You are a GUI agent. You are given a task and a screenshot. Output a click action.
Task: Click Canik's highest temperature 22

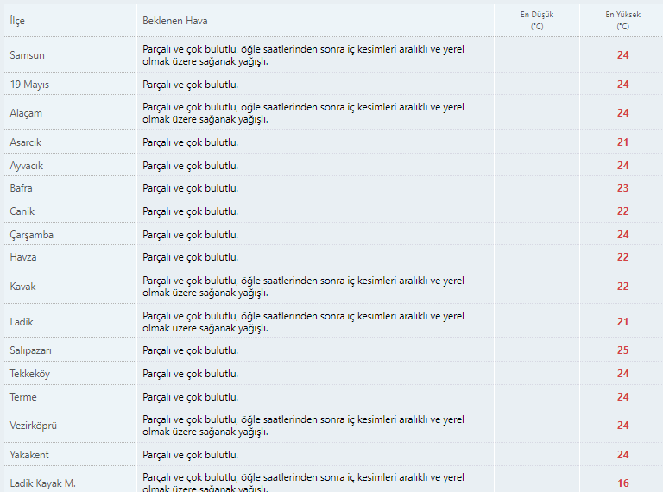pyautogui.click(x=622, y=211)
